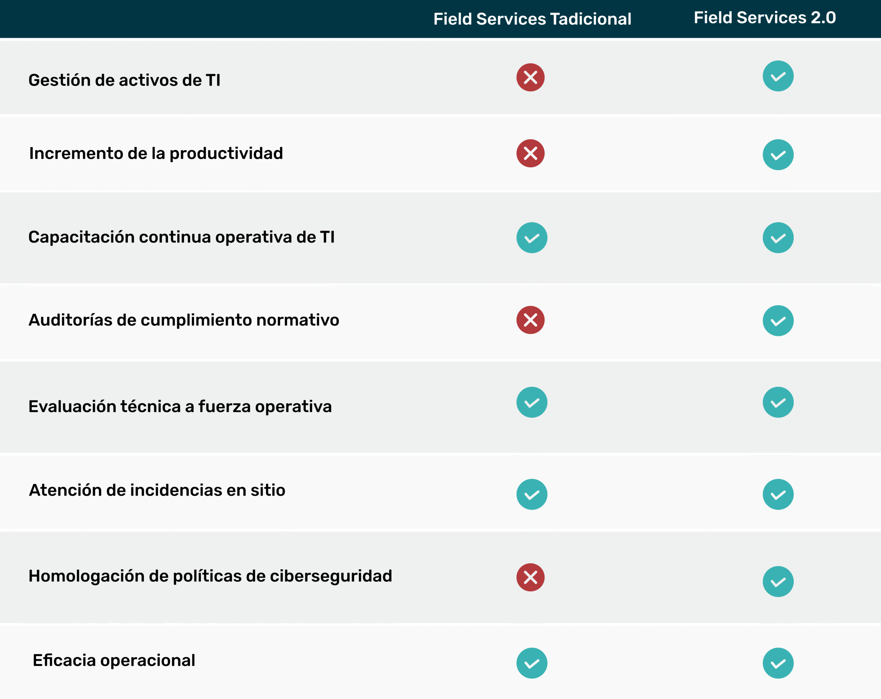This screenshot has height=699, width=881.
Task: Click the Capacitación continua operativa de TI label
Action: click(x=181, y=237)
